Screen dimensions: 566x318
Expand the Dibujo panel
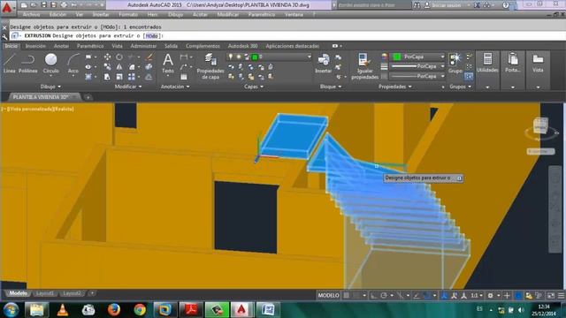[50, 87]
